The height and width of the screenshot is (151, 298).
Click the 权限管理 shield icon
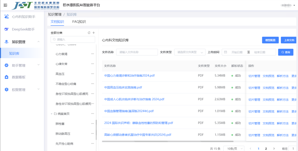coord(7,90)
